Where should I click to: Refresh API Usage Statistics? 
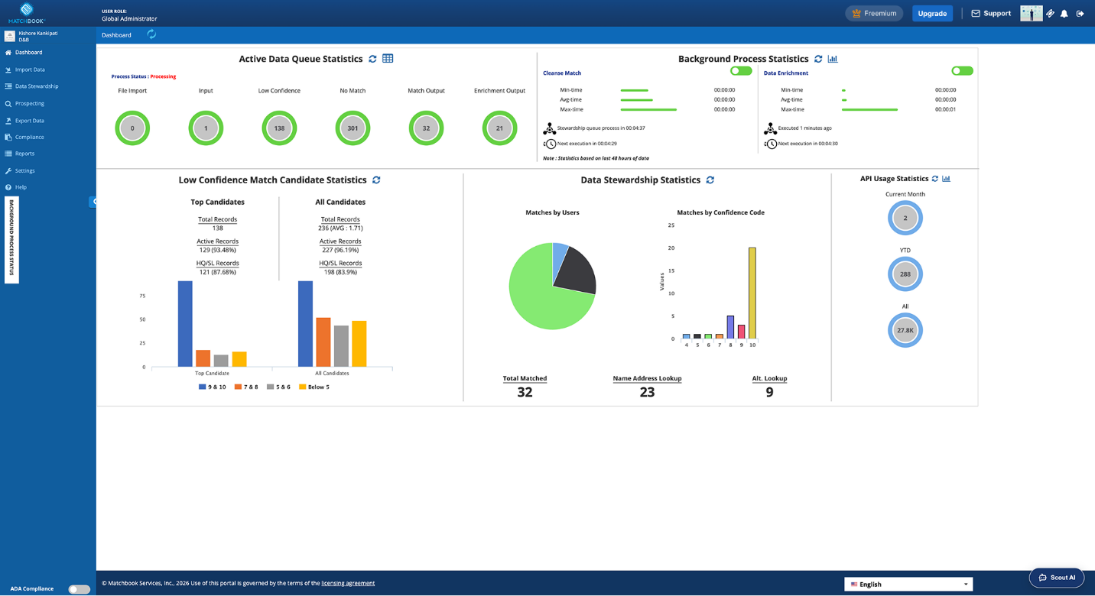point(935,179)
